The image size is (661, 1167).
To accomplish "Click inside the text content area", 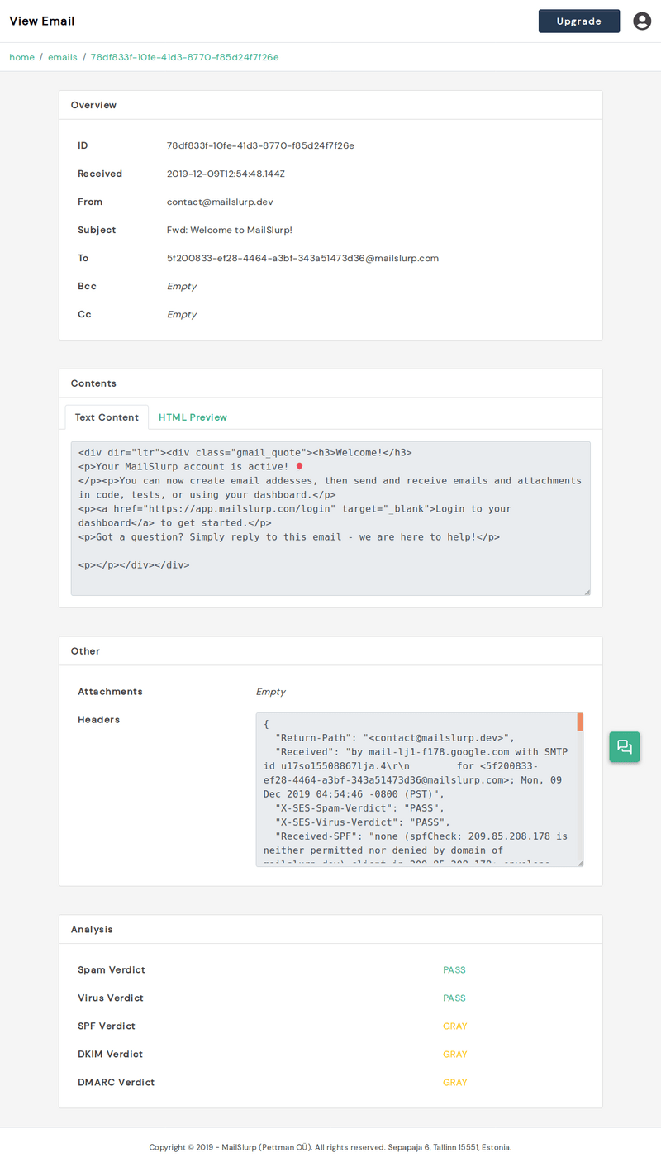I will (x=330, y=518).
